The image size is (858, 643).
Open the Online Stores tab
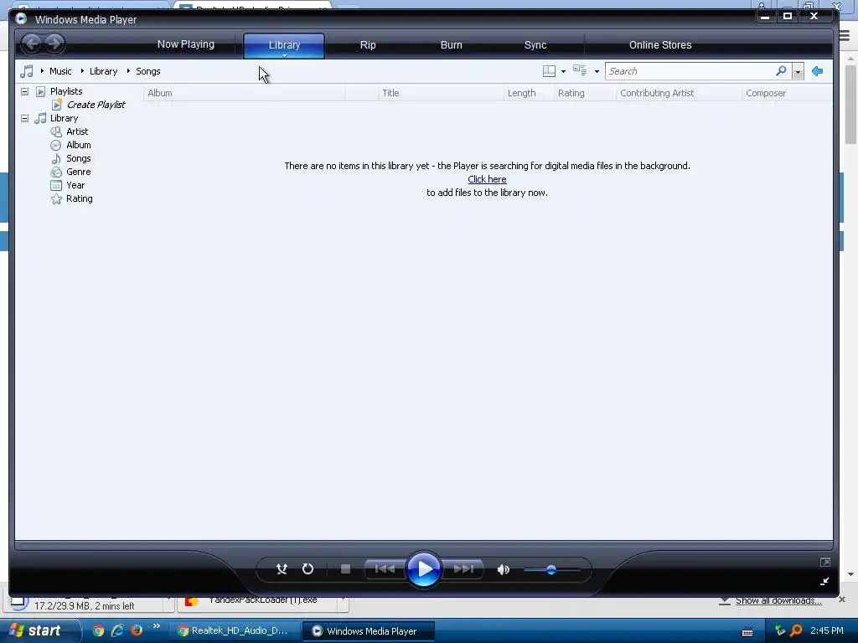660,45
